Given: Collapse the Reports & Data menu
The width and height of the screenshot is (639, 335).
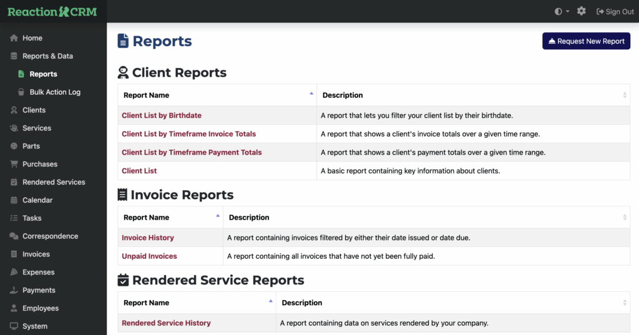Looking at the screenshot, I should point(47,56).
